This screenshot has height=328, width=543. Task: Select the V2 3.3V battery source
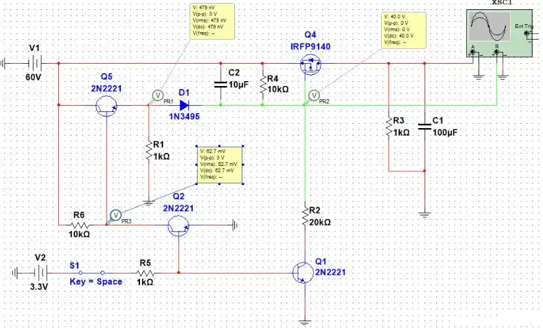[40, 273]
